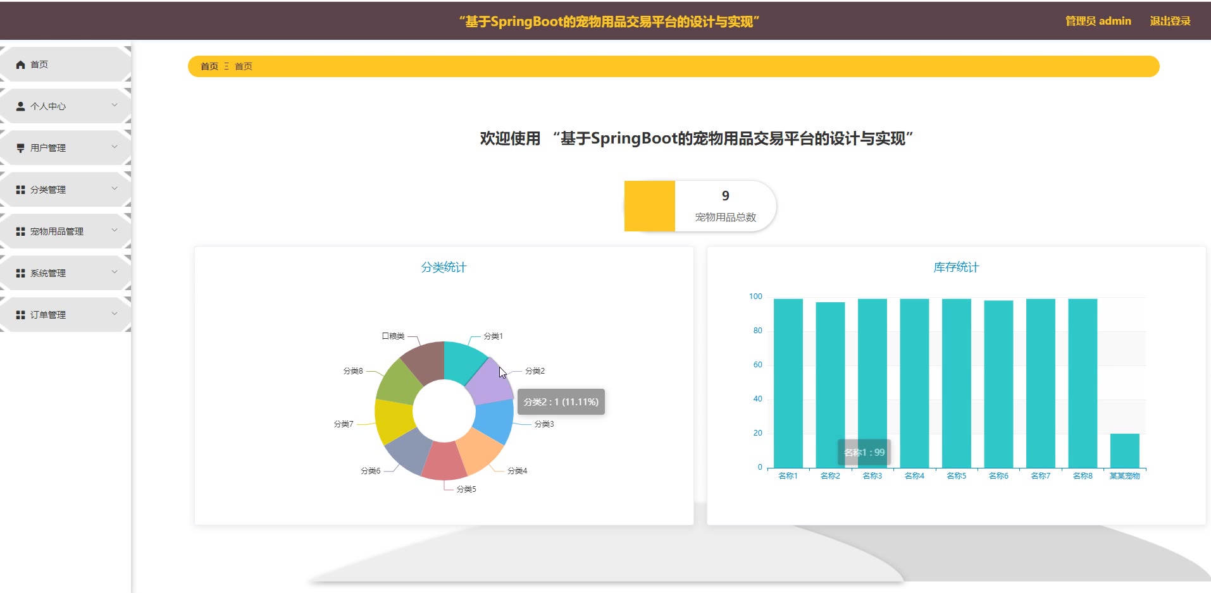The image size is (1211, 593).
Task: Open the 系统管理 menu item
Action: (x=48, y=273)
